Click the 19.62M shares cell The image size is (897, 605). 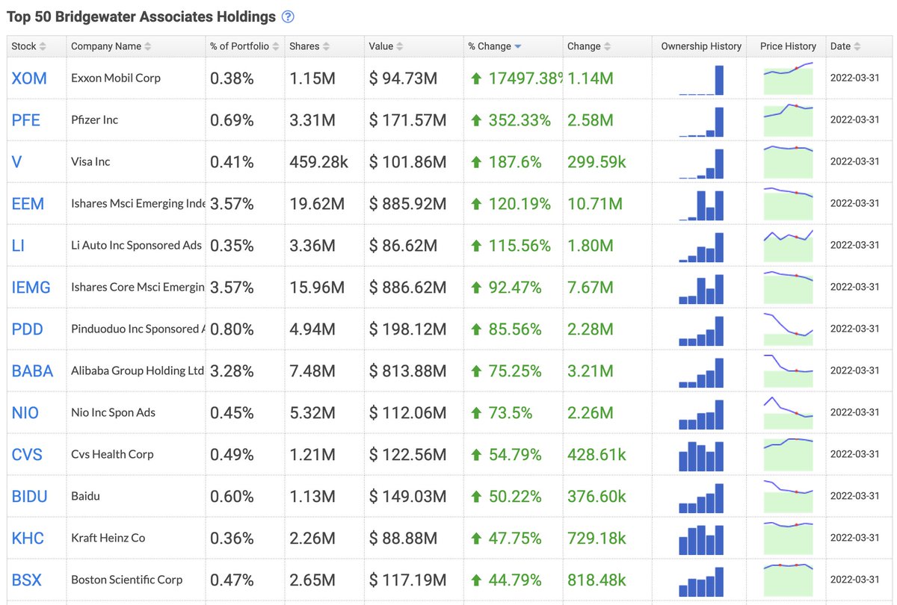tap(317, 204)
